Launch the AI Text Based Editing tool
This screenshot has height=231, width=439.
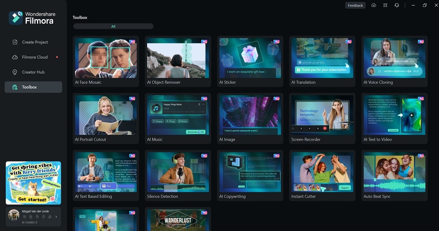[x=106, y=175]
